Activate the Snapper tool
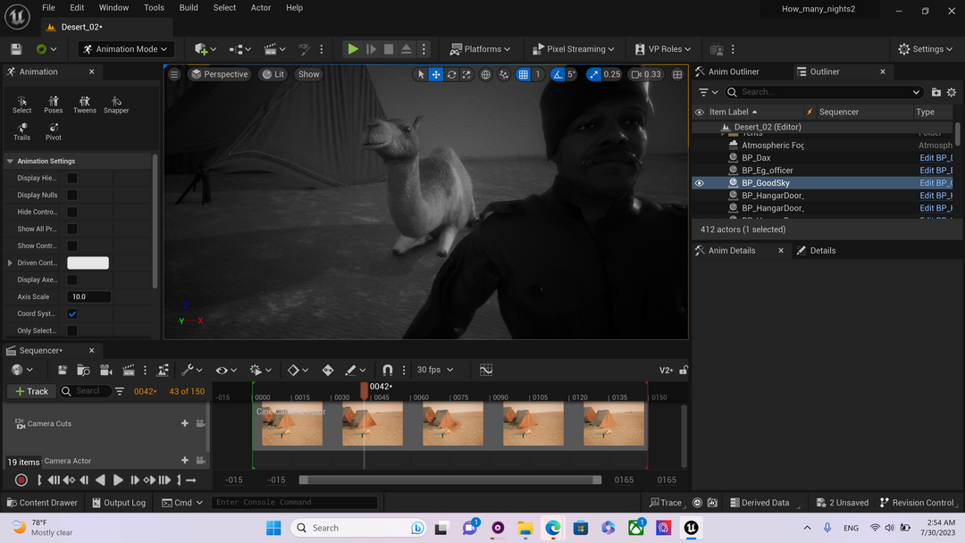 coord(116,104)
